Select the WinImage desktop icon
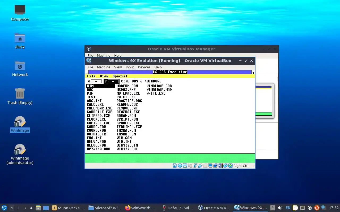Screen dimensions: 340x212 tap(20, 124)
